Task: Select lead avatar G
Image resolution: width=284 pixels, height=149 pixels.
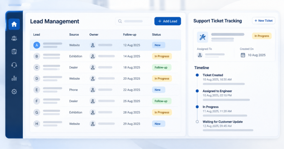Action: (x=37, y=112)
